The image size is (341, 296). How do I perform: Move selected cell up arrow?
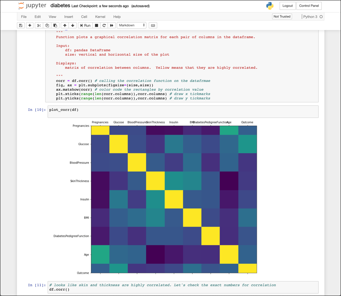pos(65,26)
